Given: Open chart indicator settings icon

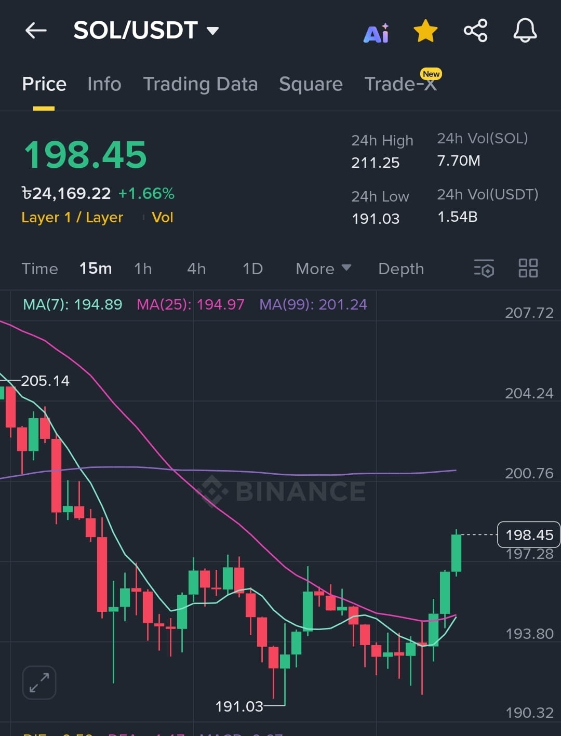Looking at the screenshot, I should point(484,269).
